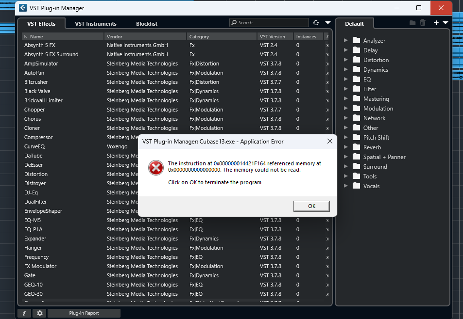Click the folder icon next to Modulation
The width and height of the screenshot is (463, 319).
357,109
